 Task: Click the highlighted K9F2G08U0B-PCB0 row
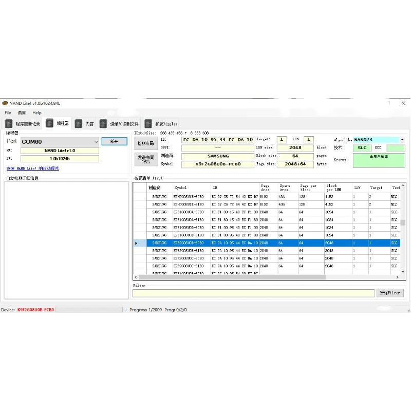[x=267, y=243]
